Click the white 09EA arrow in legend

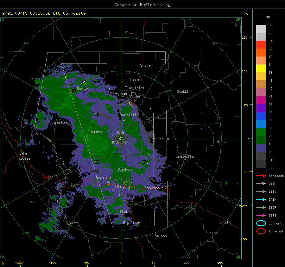(261, 184)
